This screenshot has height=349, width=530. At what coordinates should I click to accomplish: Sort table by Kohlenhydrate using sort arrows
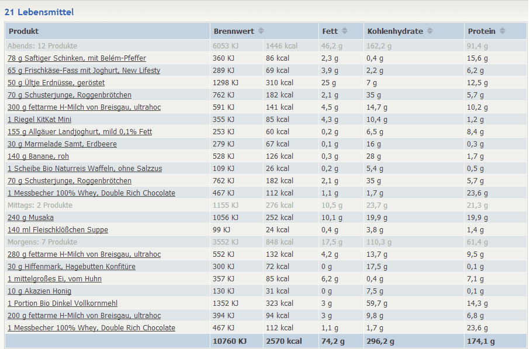429,31
